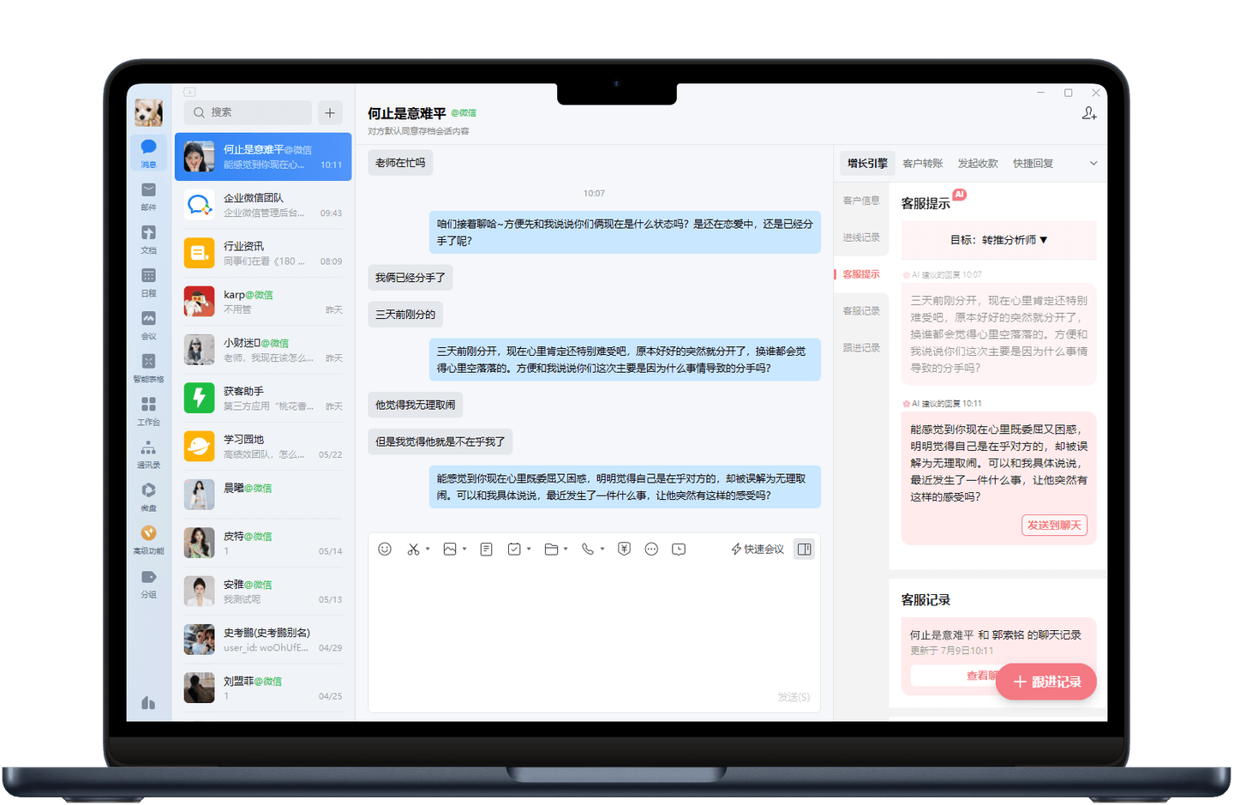Open the 皮特@微信 conversation
Screen dimensions: 1234x805
click(263, 543)
